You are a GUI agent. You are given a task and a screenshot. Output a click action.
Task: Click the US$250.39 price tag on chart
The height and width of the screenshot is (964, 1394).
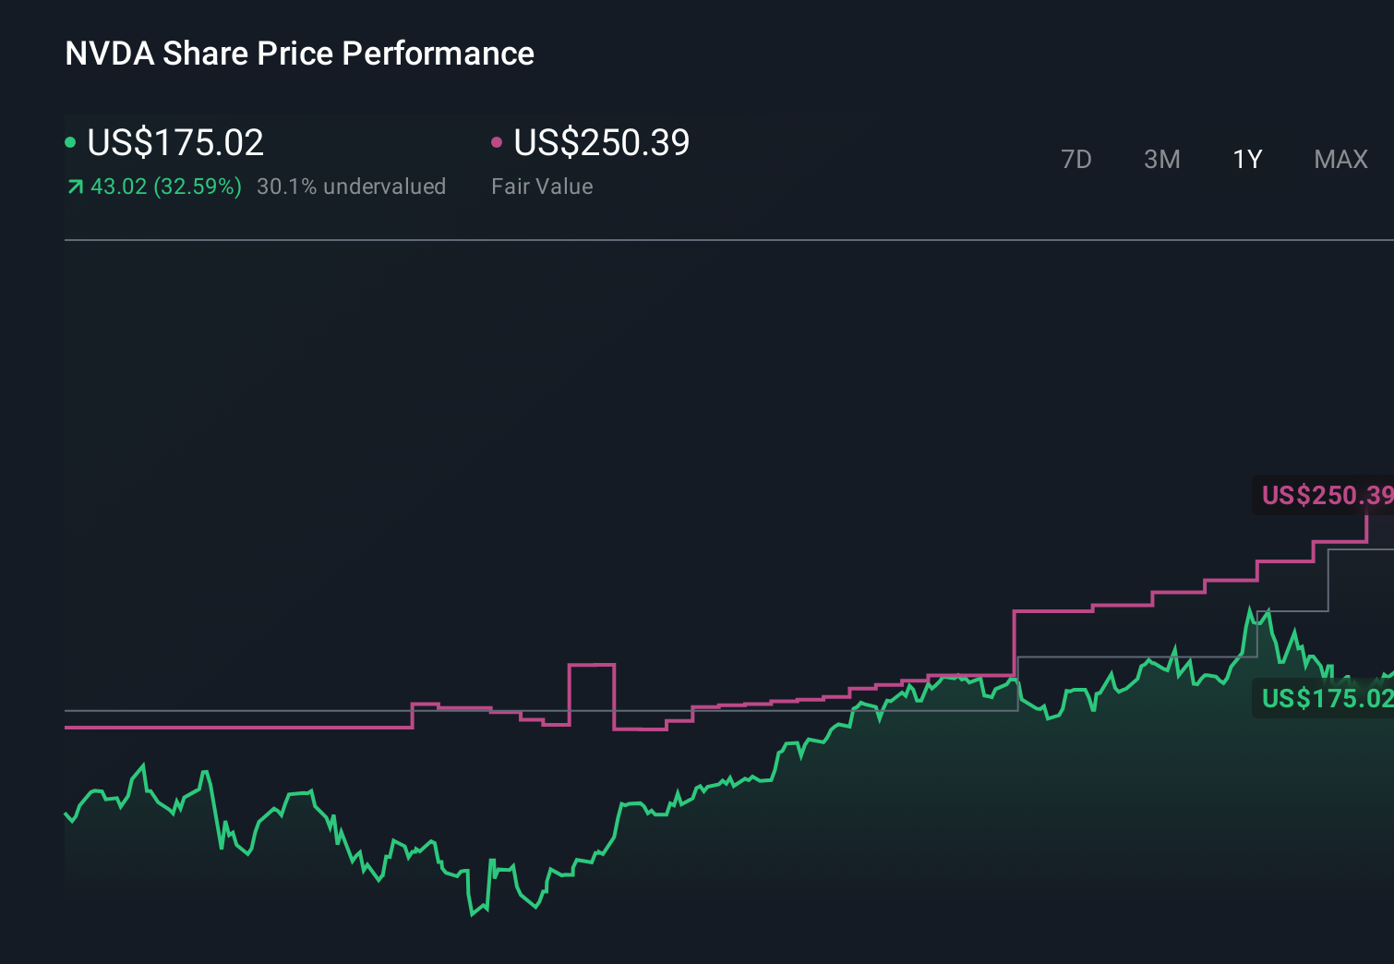[x=1325, y=496]
